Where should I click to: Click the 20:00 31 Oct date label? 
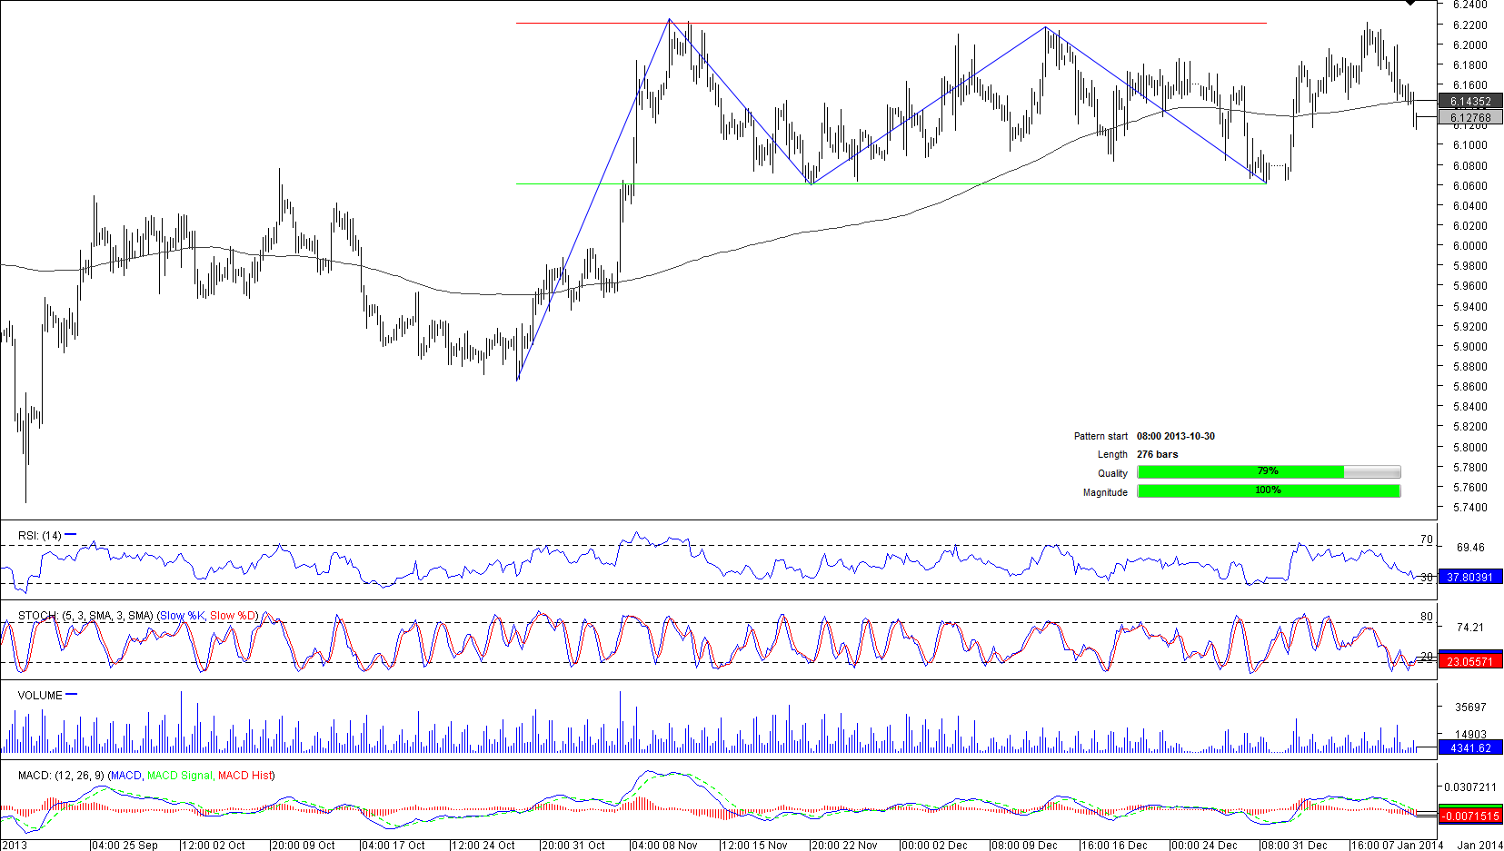pos(573,846)
